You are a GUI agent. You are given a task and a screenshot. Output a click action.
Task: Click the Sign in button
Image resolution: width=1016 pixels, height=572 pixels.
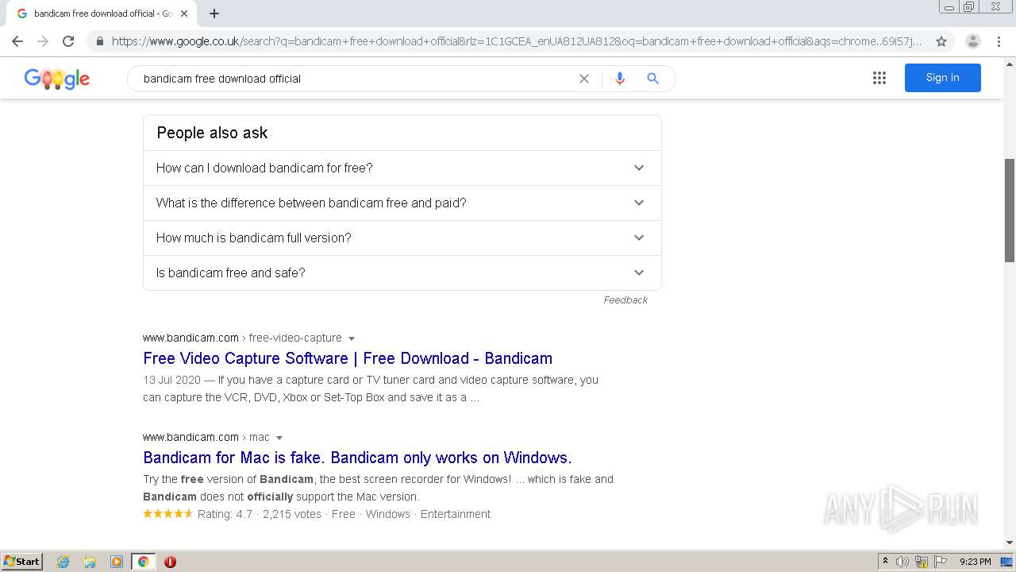pyautogui.click(x=943, y=78)
